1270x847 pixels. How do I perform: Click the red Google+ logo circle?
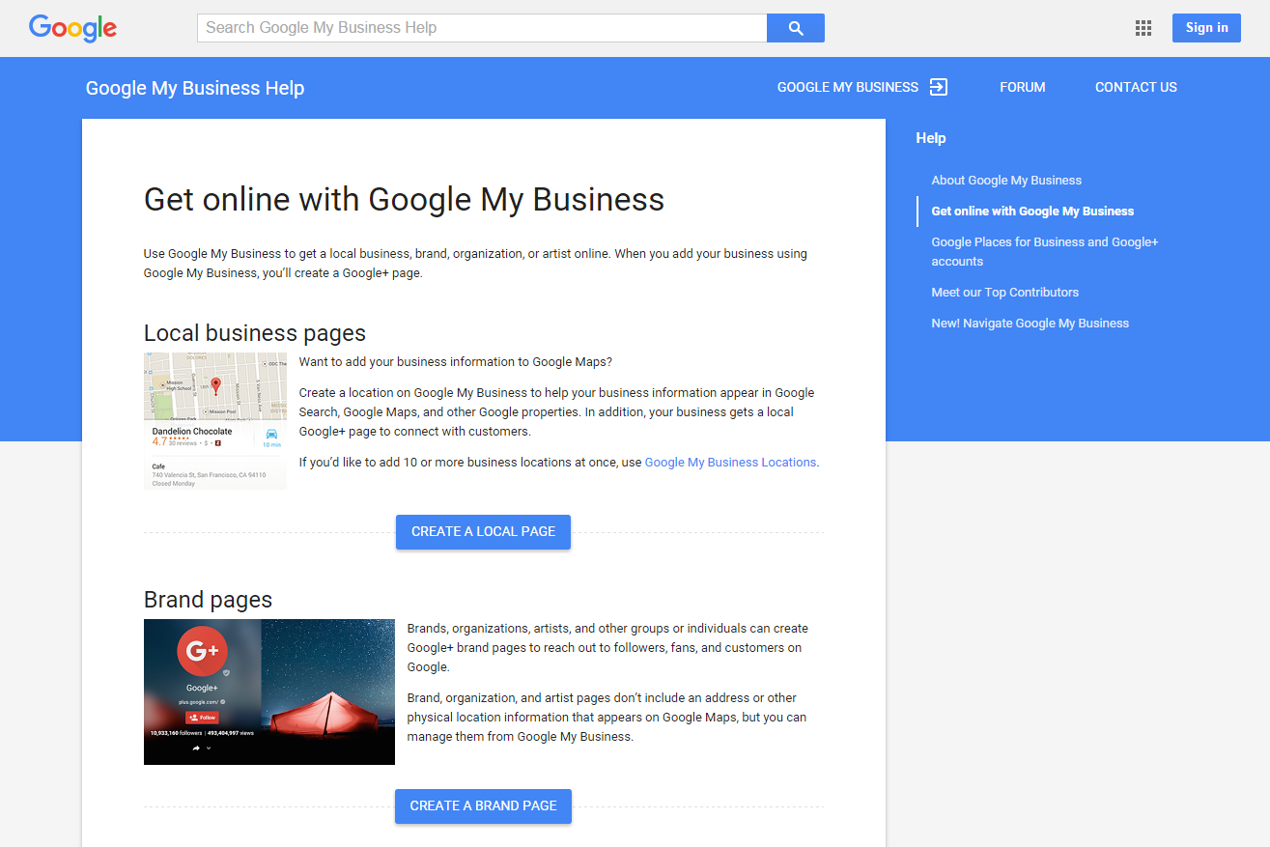[x=202, y=651]
